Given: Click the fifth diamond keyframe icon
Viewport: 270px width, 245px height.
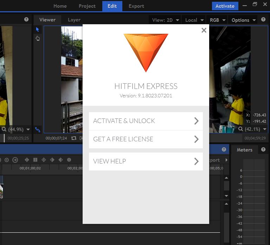Looking at the screenshot, I should coord(60,160).
